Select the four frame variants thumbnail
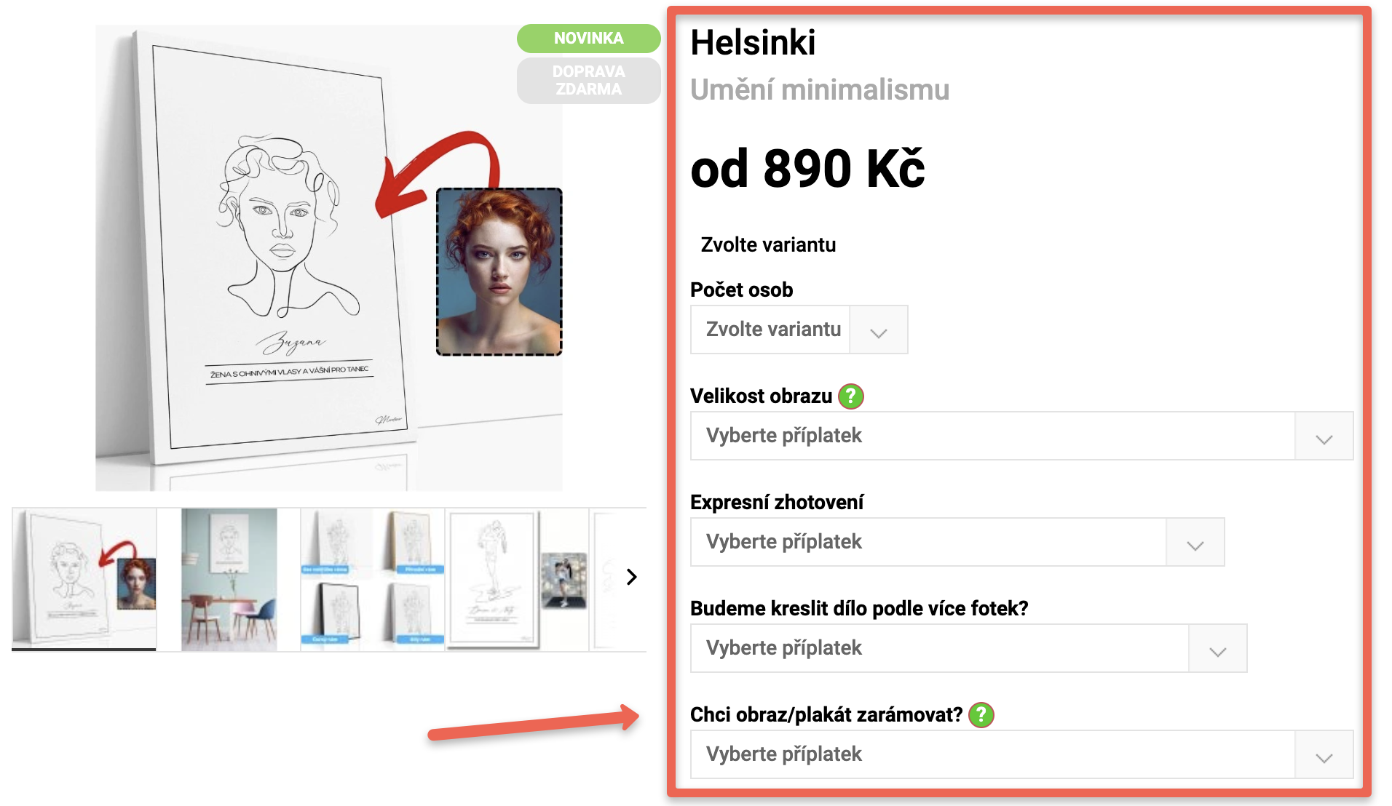Viewport: 1392px width, 806px height. click(372, 579)
